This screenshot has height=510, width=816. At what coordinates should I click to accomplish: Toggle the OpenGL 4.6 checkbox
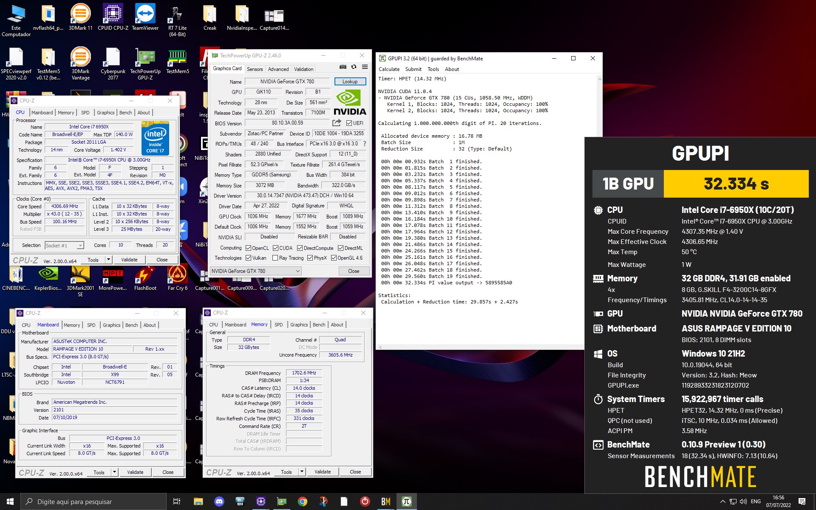[x=334, y=258]
